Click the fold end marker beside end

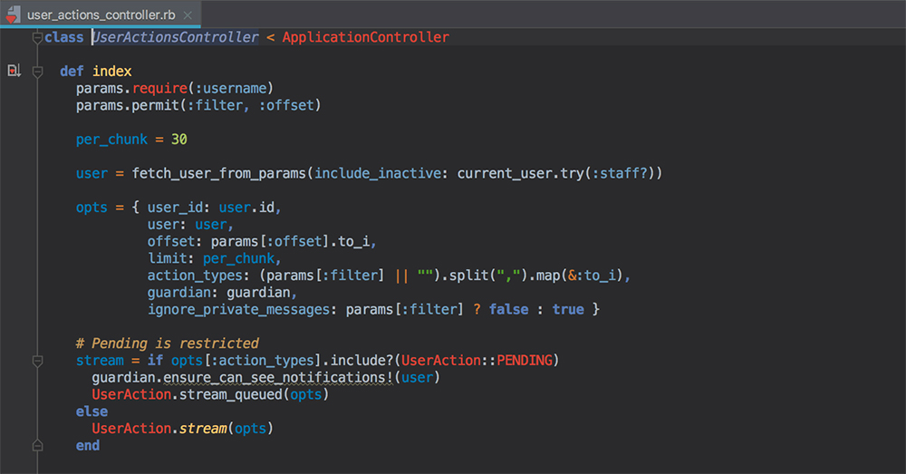[37, 446]
